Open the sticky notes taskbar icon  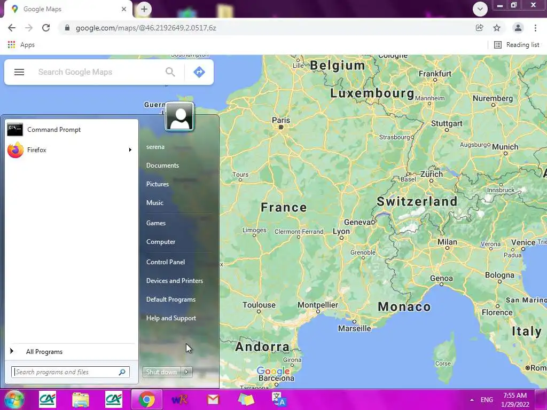pyautogui.click(x=246, y=399)
